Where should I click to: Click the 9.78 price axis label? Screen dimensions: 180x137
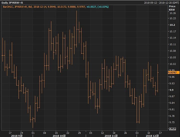click(172, 116)
